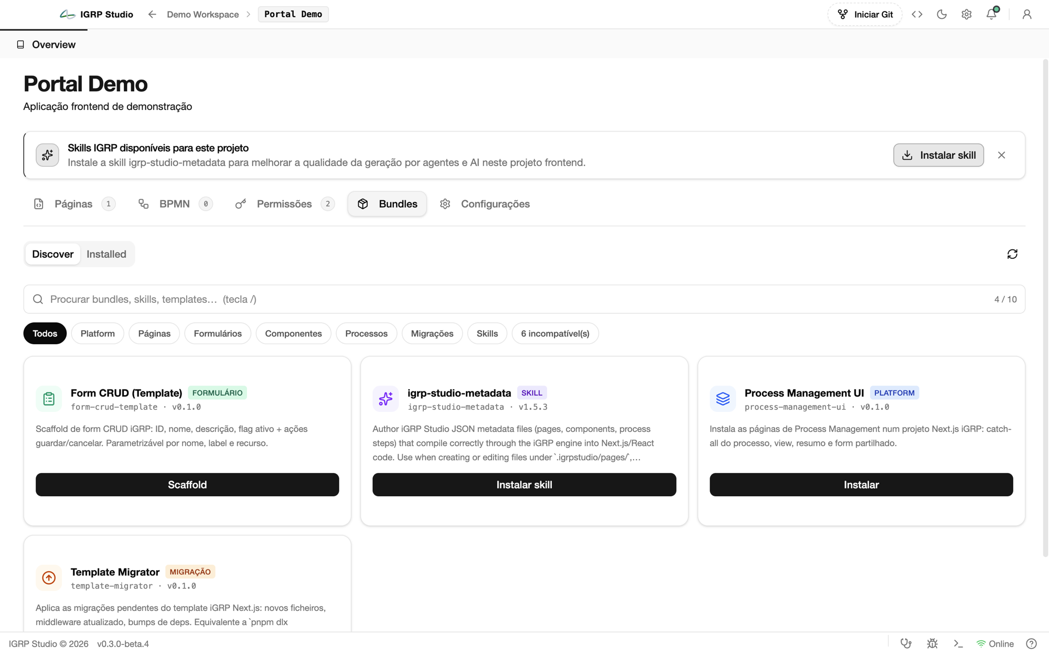1049x655 pixels.
Task: Open the help question mark icon
Action: [1031, 643]
